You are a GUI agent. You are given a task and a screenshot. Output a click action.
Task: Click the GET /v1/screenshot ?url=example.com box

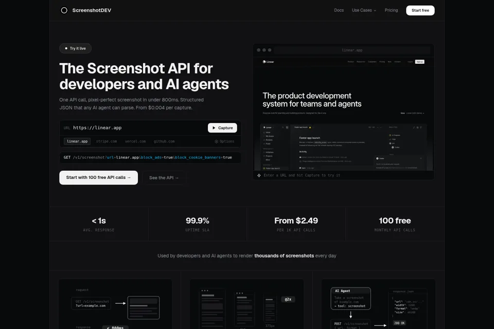tap(92, 303)
